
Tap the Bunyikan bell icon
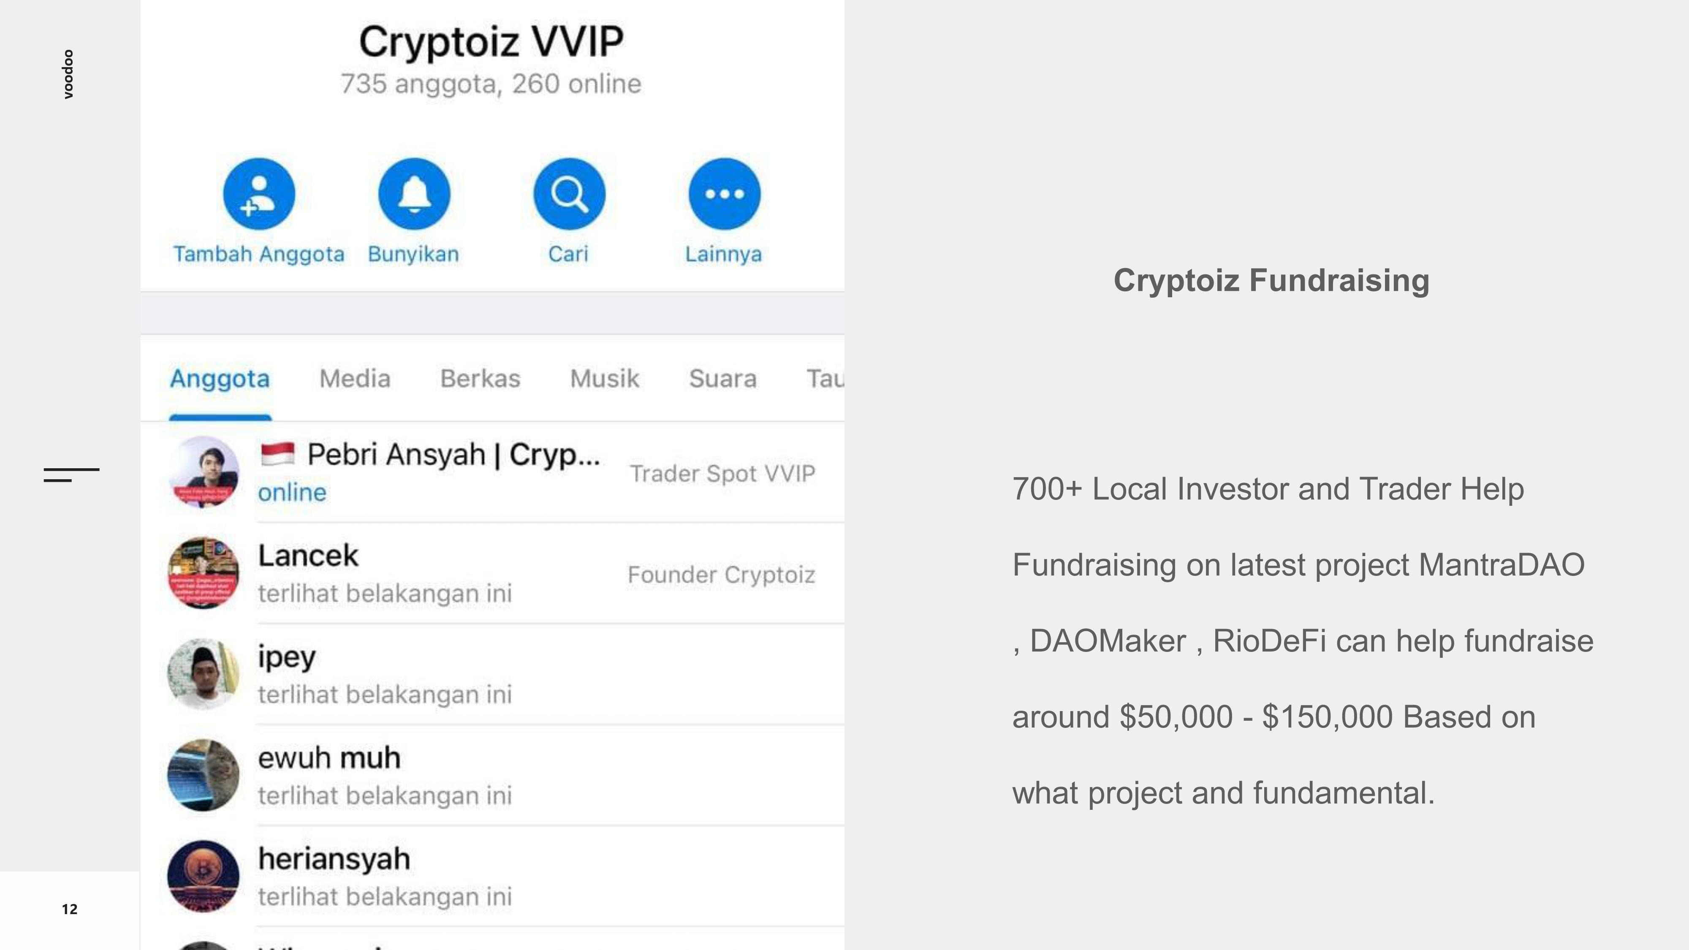pyautogui.click(x=414, y=194)
